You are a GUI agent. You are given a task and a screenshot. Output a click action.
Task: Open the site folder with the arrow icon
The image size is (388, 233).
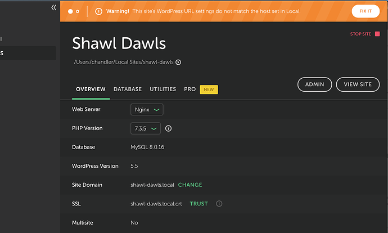178,62
